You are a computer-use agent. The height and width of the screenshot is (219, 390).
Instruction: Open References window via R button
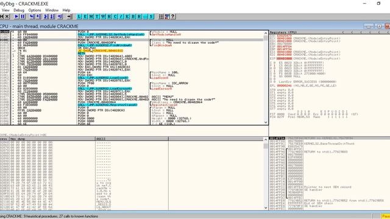pos(139,16)
